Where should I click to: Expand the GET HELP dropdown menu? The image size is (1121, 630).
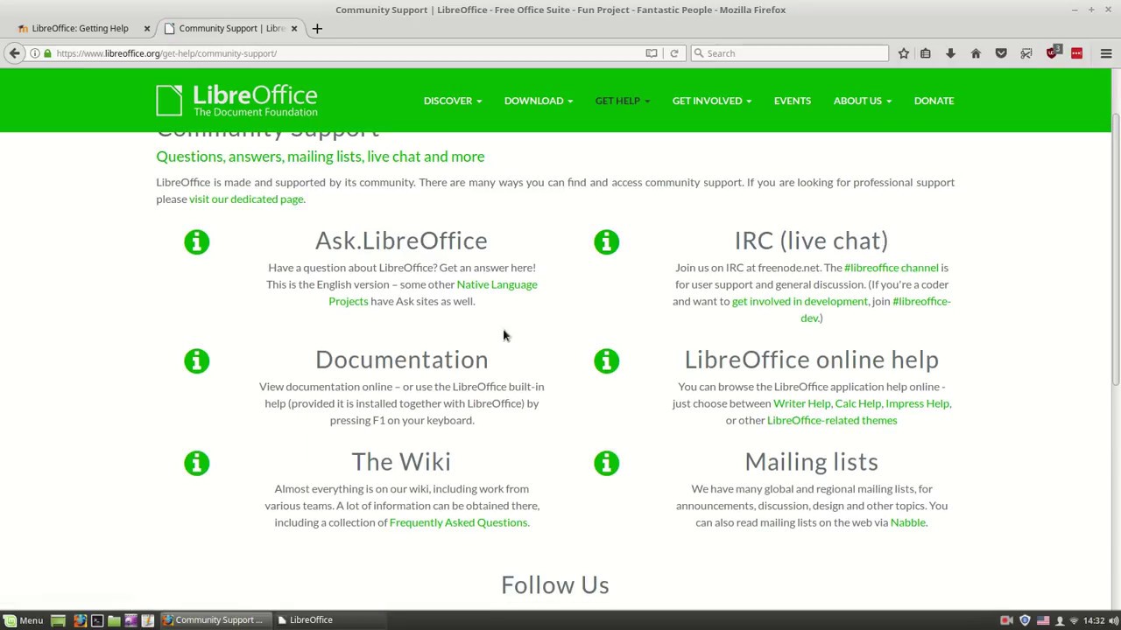click(623, 101)
